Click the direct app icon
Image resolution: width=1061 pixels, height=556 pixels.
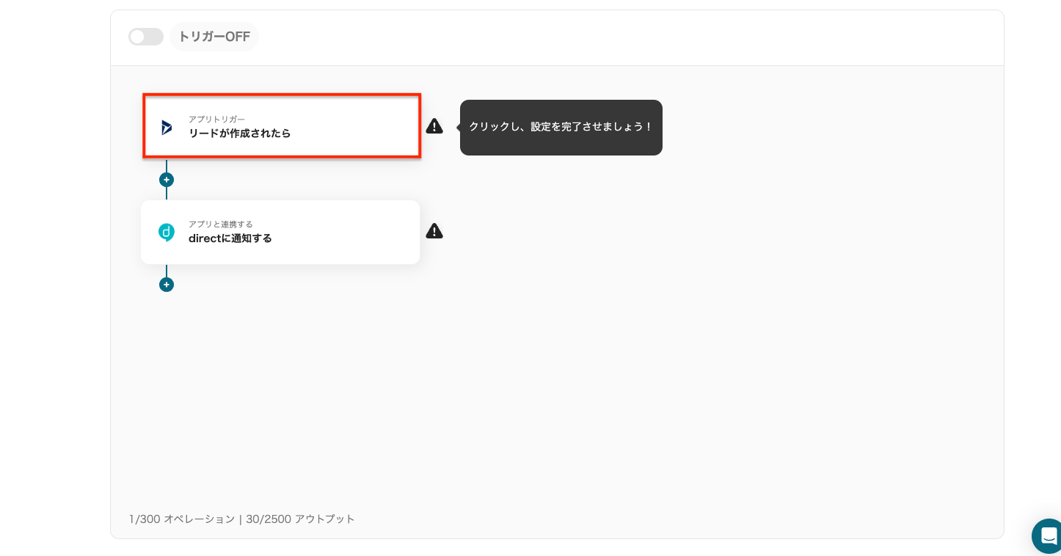tap(167, 232)
